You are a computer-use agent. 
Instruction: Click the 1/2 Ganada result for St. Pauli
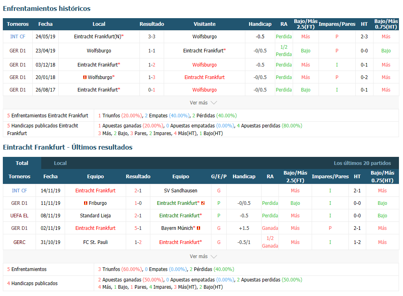pyautogui.click(x=270, y=242)
